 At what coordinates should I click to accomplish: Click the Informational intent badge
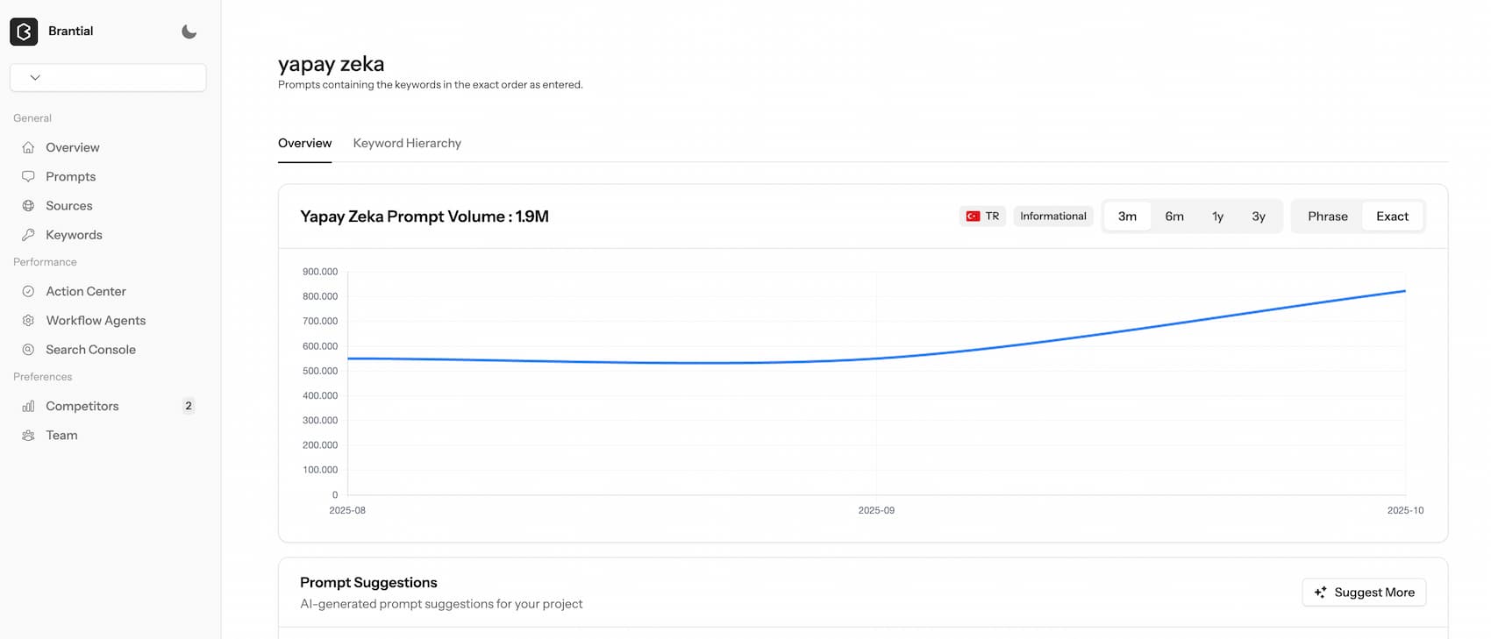coord(1052,217)
